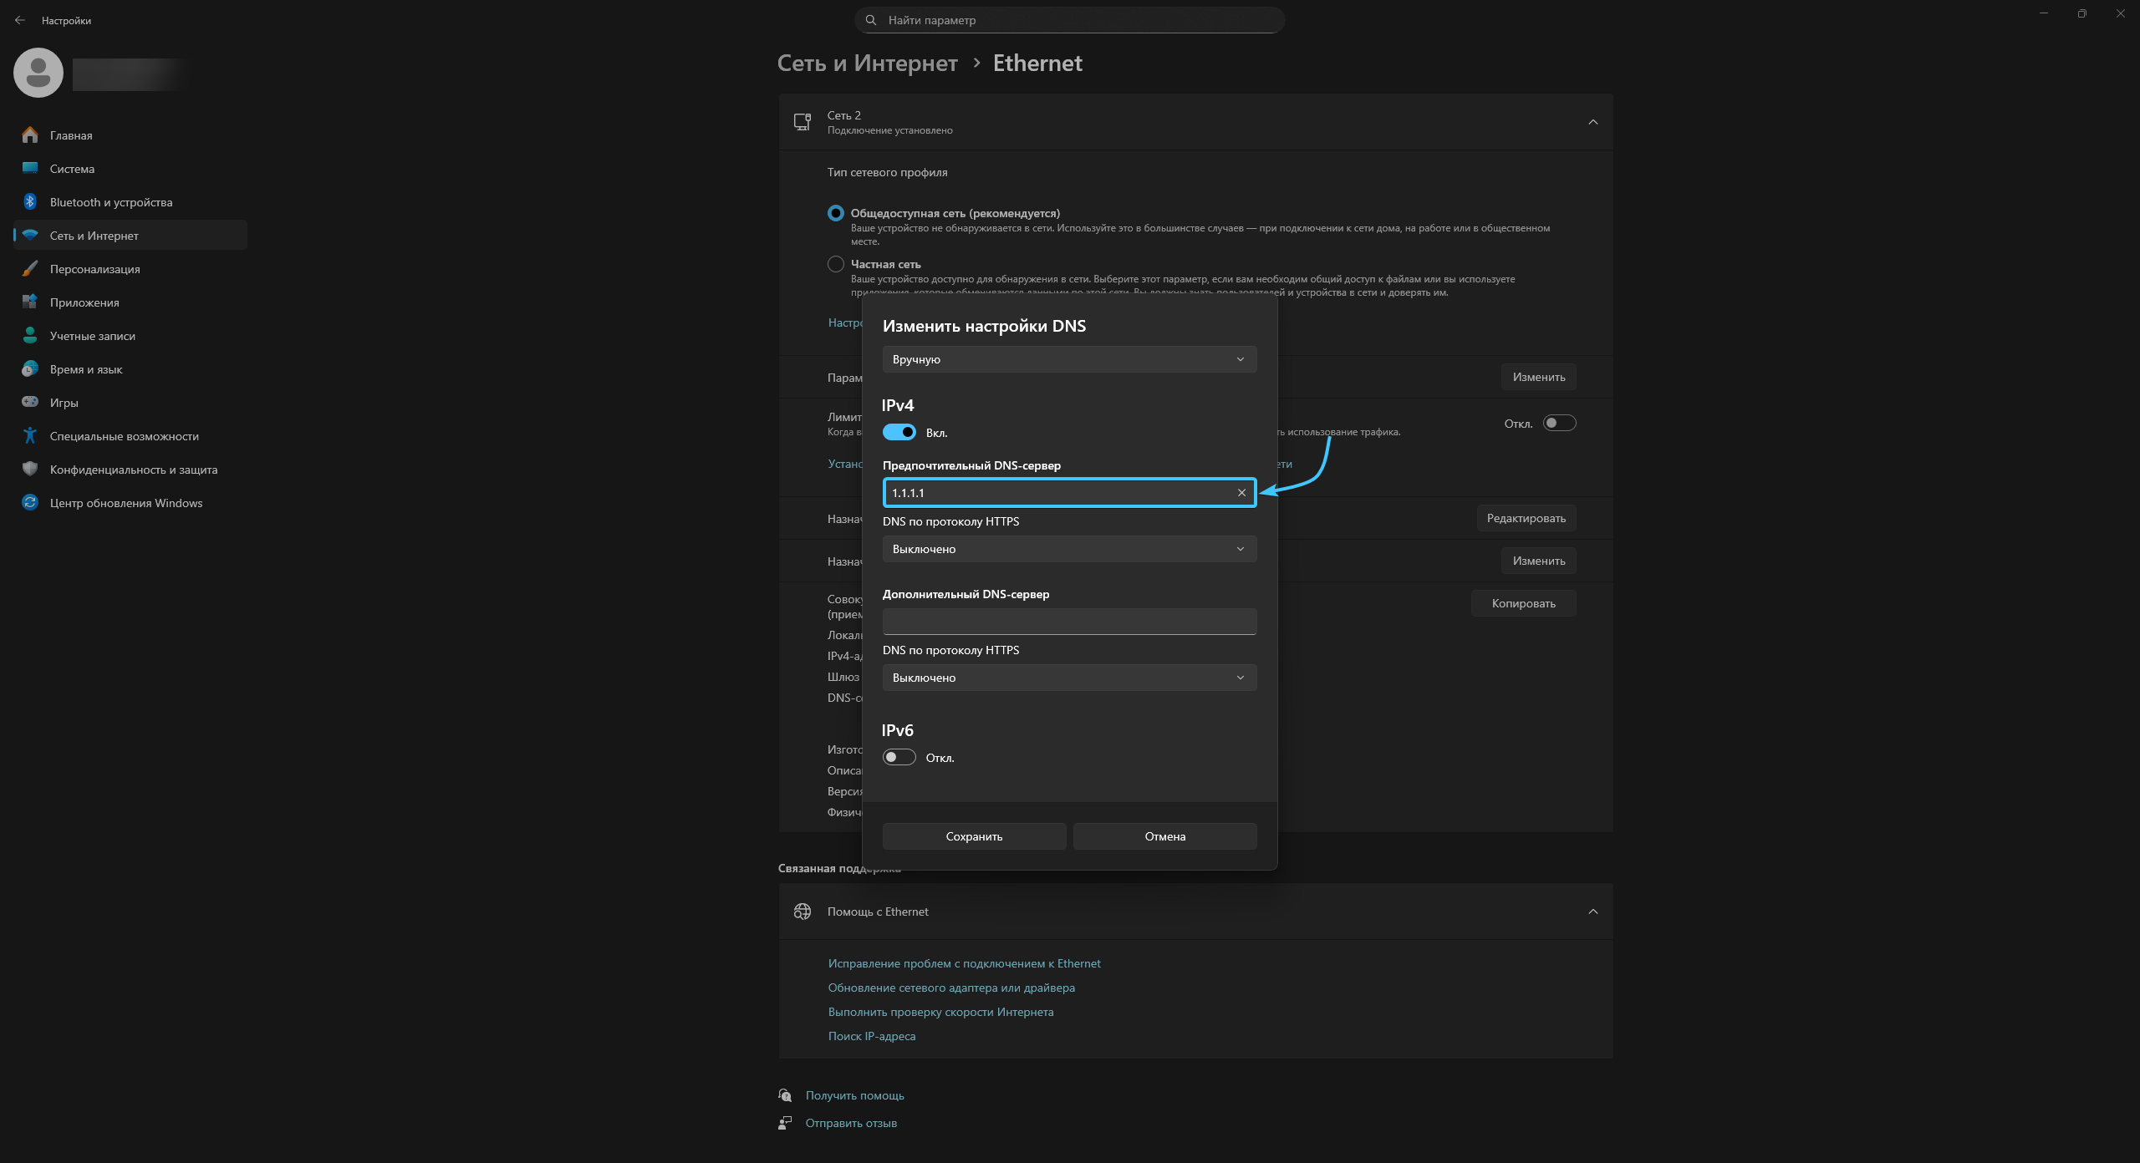This screenshot has height=1163, width=2140.
Task: Enable the IPv6 toggle
Action: click(x=899, y=758)
